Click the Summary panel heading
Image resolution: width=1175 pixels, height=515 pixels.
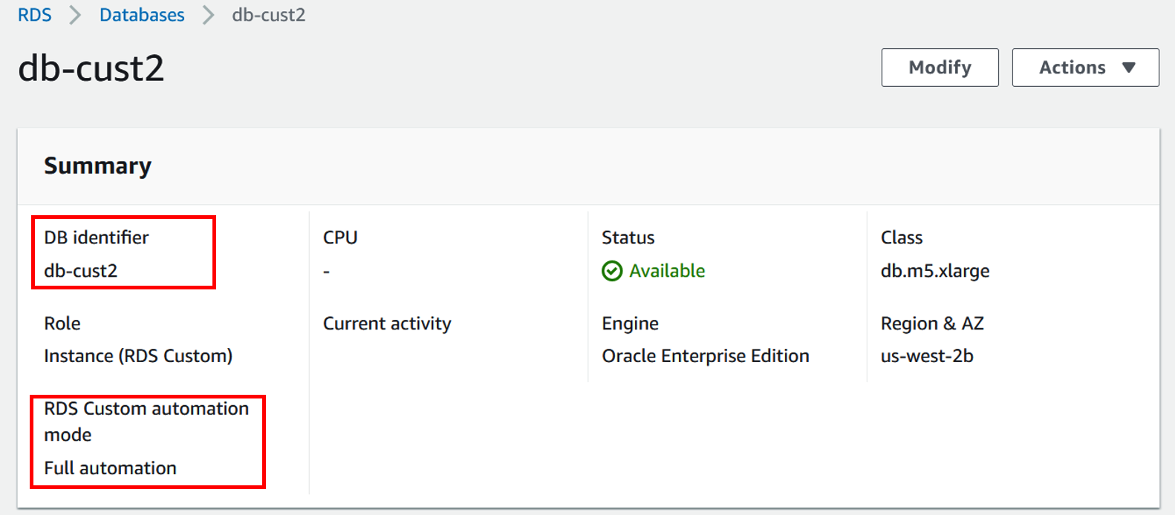click(97, 165)
